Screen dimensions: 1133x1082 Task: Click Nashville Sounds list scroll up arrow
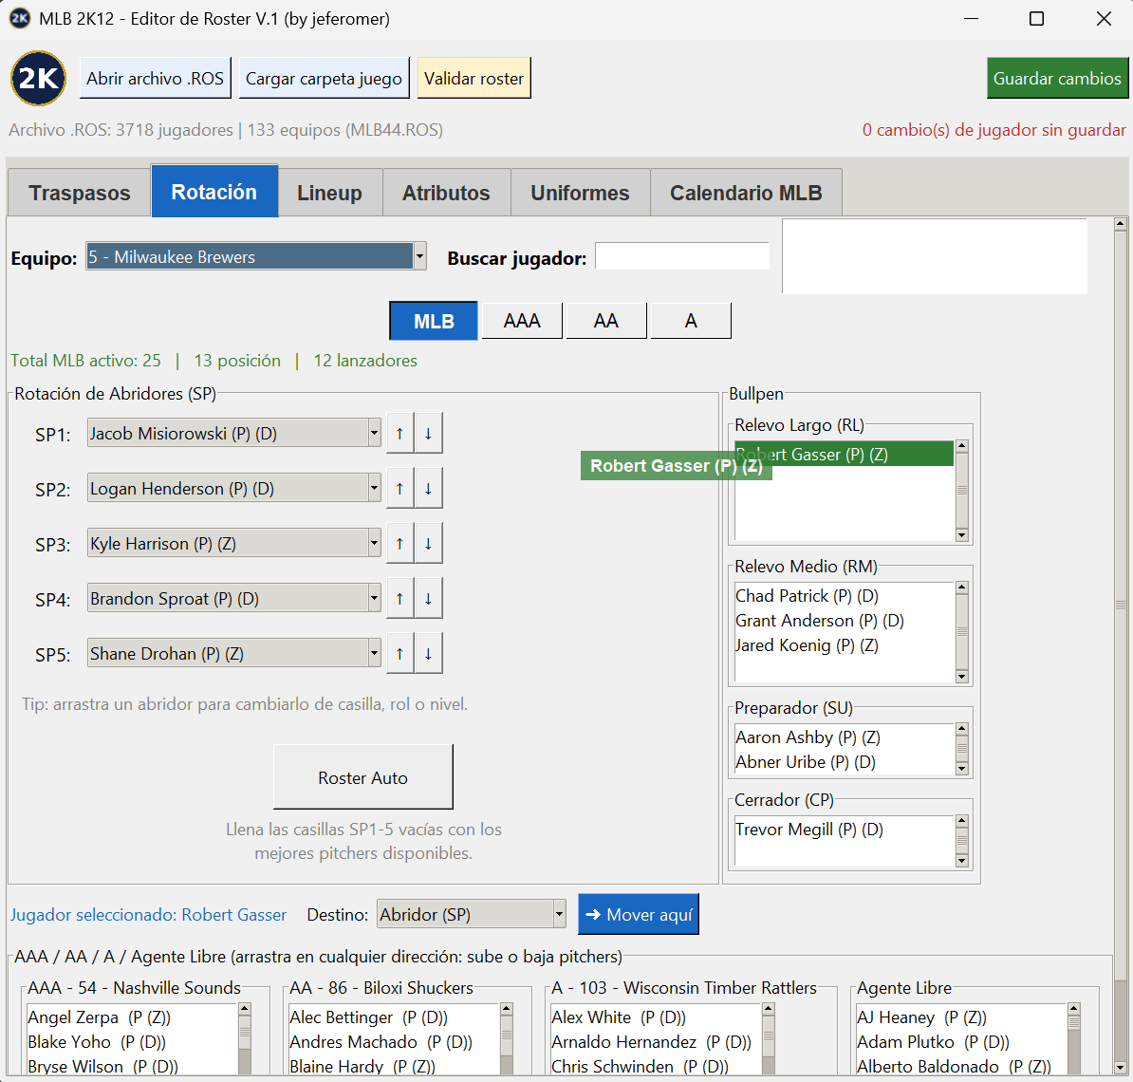coord(244,1008)
